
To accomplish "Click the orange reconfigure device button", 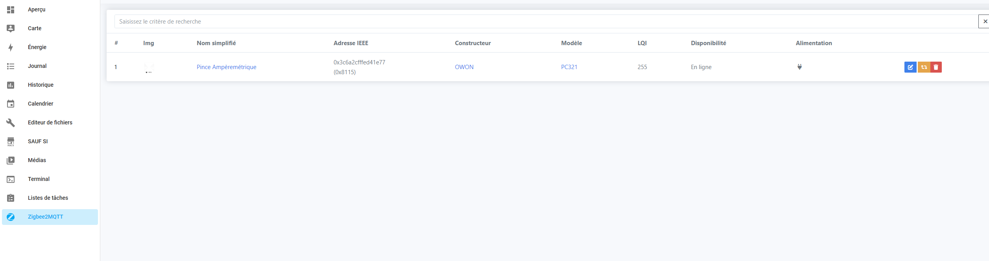I will tap(924, 67).
